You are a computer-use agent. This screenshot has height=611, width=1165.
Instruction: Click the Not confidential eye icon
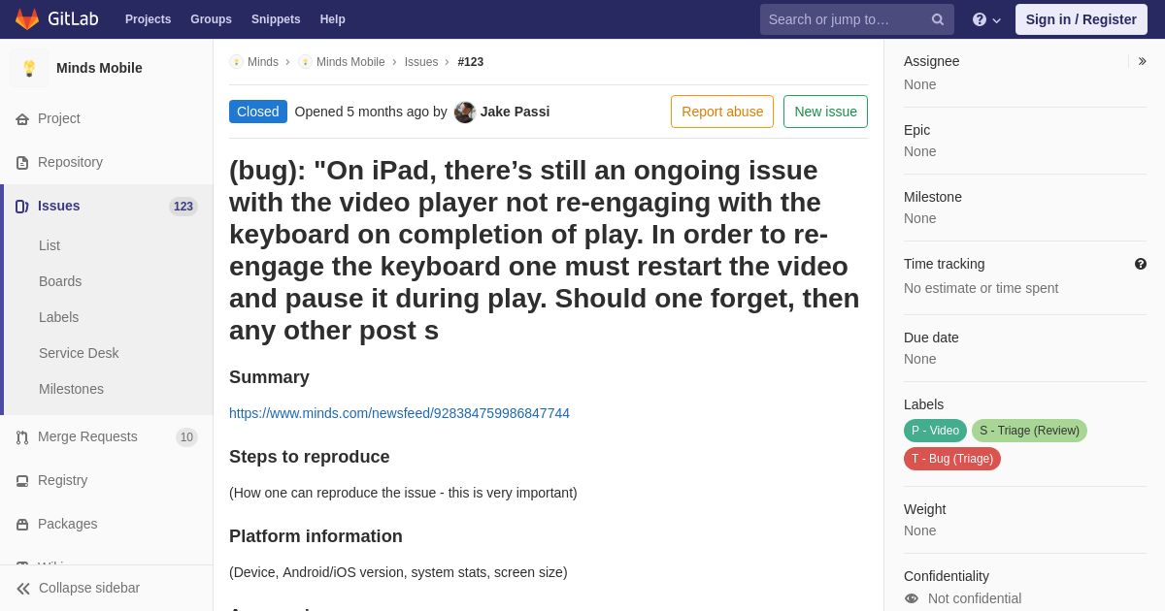(x=912, y=598)
